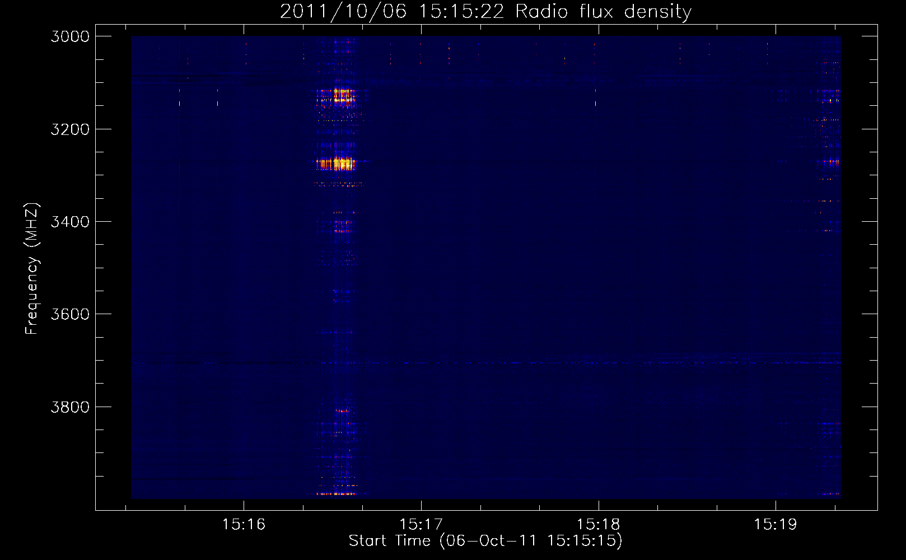Click the 15:16 time tick label
Viewport: 906px width, 560px height.
(x=244, y=525)
